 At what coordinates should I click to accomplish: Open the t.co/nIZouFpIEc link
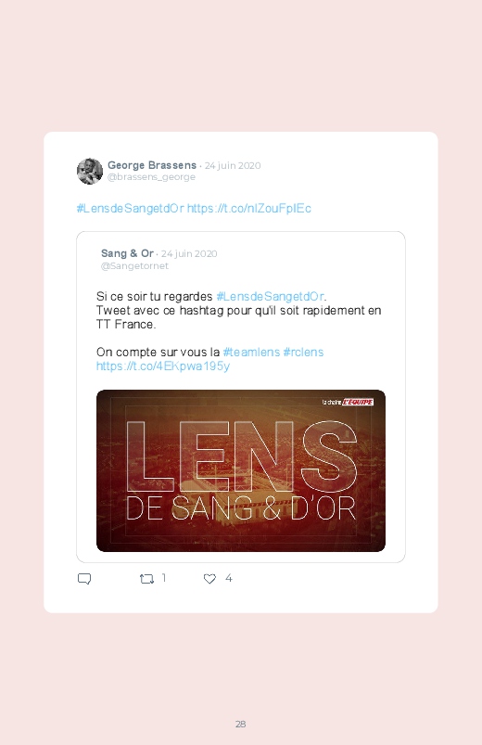click(x=248, y=208)
